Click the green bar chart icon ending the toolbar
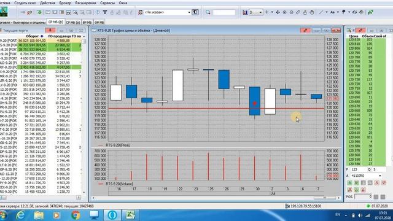The width and height of the screenshot is (393, 221). coord(370,12)
